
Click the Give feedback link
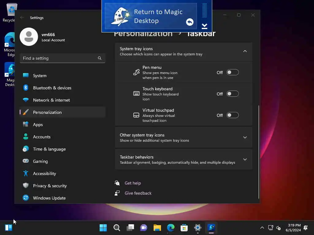pyautogui.click(x=138, y=193)
